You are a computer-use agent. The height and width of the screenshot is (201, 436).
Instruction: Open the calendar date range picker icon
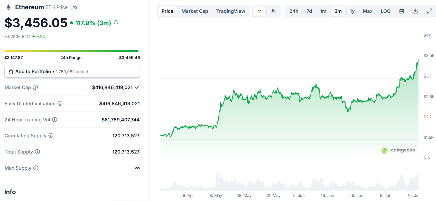pos(402,11)
